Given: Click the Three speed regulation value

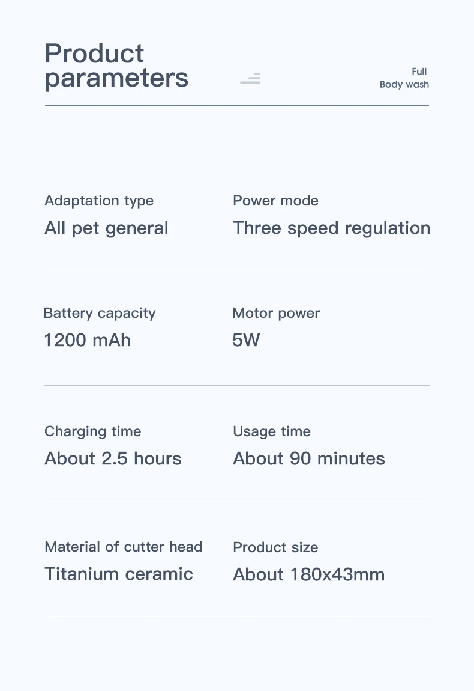Looking at the screenshot, I should click(x=331, y=228).
